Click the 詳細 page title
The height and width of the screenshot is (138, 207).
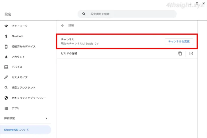coord(71,26)
